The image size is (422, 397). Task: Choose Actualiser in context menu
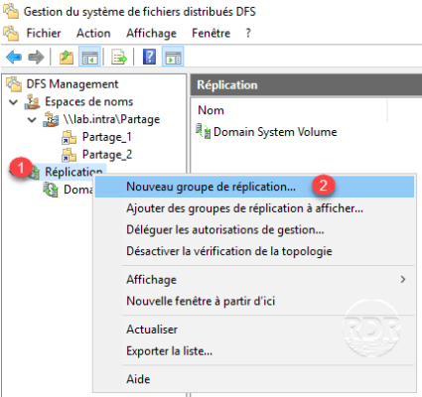click(x=254, y=330)
